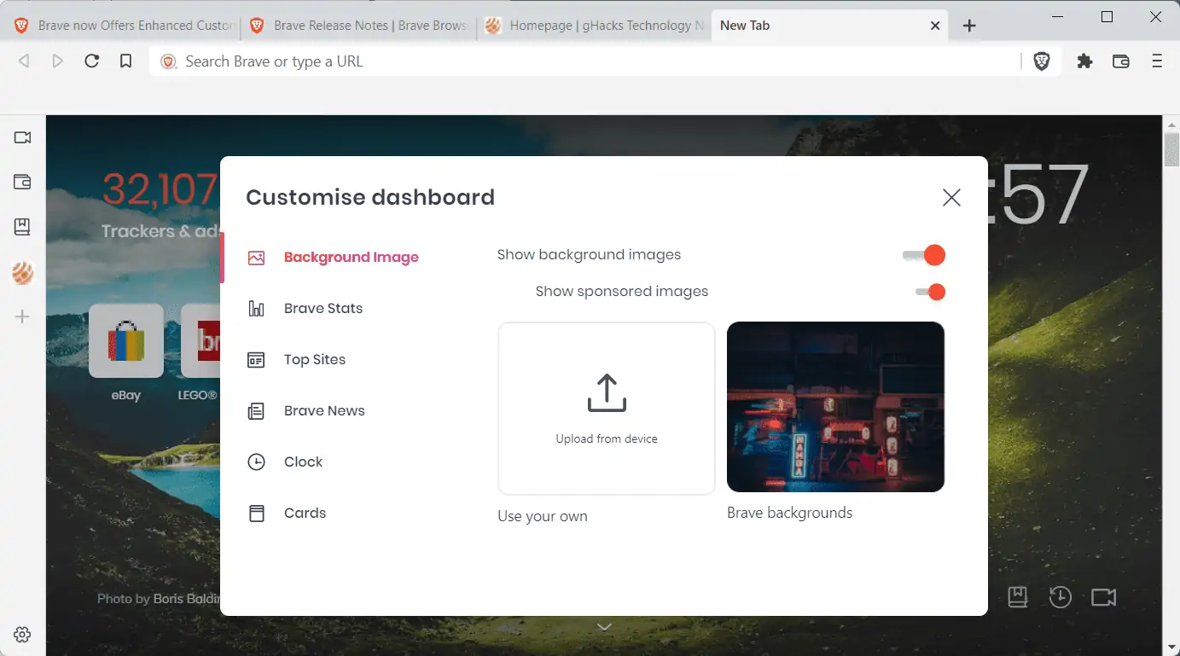1180x656 pixels.
Task: Open history icon at the page bottom
Action: [x=1061, y=597]
